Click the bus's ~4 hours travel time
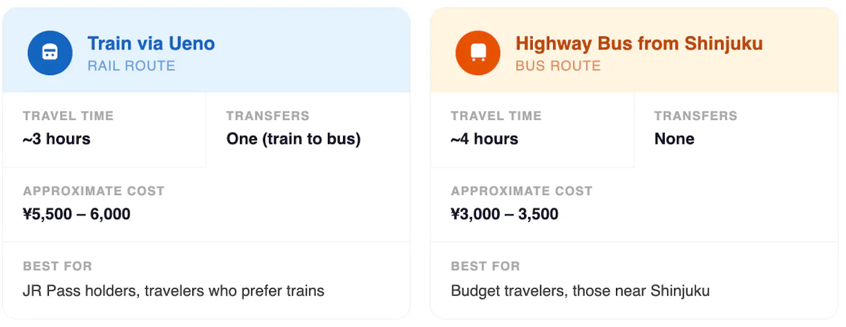The height and width of the screenshot is (327, 846). tap(484, 139)
